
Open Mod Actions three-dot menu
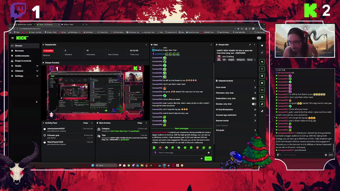[146, 123]
